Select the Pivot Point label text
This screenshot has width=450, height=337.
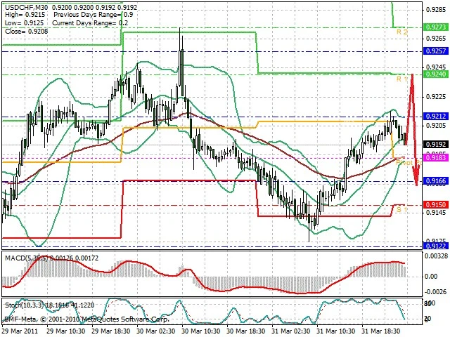click(x=409, y=163)
